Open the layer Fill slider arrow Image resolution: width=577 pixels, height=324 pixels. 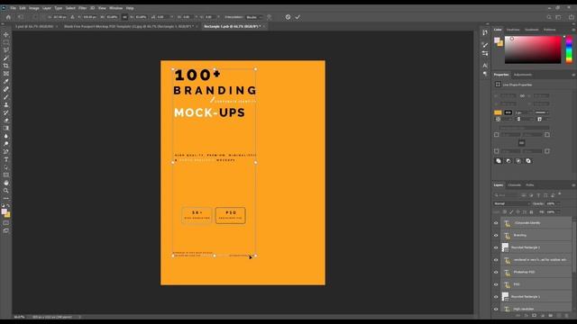(558, 212)
